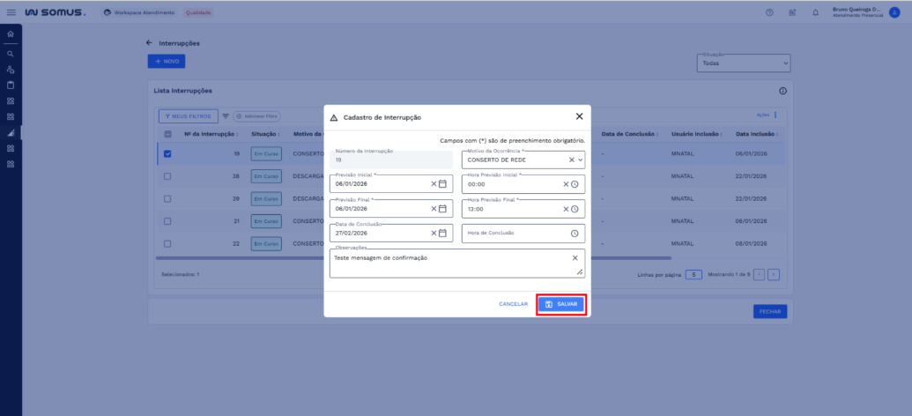Clear the Previsão Final date value
The width and height of the screenshot is (912, 416).
click(x=434, y=209)
